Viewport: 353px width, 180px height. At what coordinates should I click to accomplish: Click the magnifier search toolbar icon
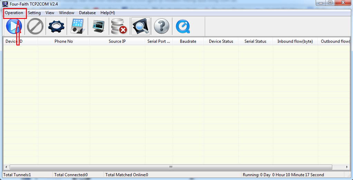point(141,27)
